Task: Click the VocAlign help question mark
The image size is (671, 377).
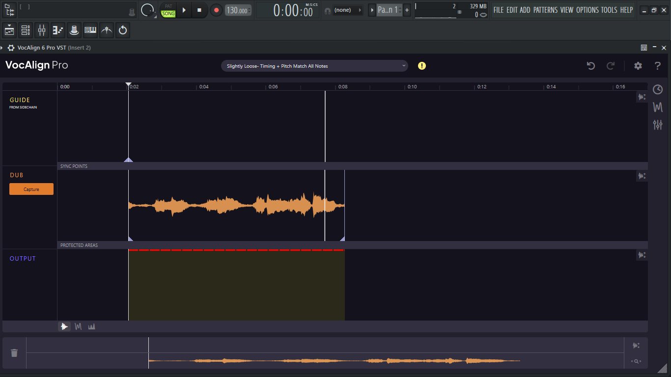Action: [658, 66]
